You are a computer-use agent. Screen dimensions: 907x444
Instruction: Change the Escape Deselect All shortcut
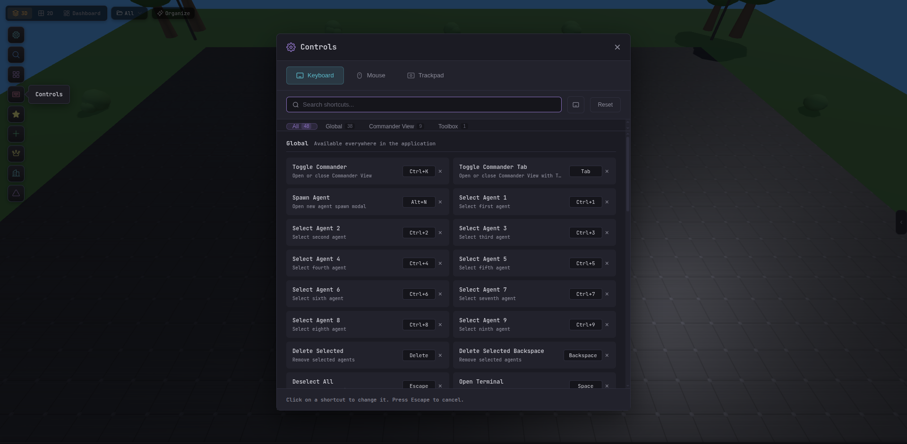419,385
